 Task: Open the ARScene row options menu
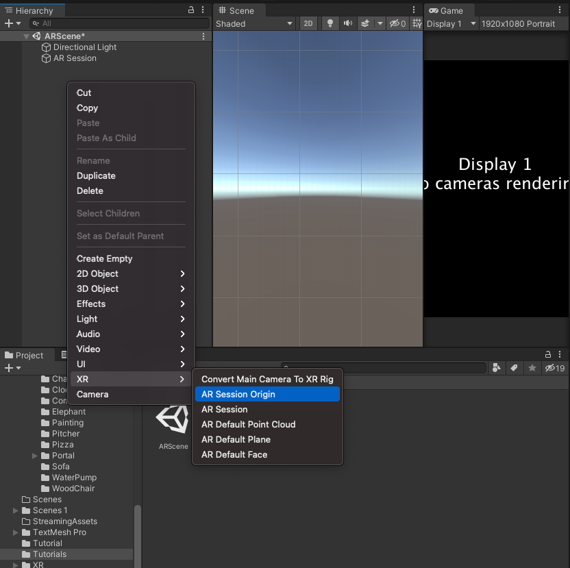click(203, 36)
